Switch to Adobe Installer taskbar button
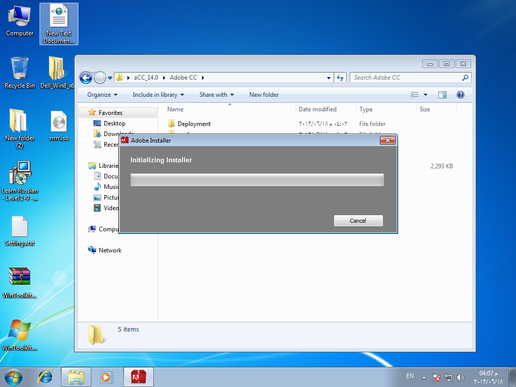Viewport: 516px width, 387px height. [139, 377]
